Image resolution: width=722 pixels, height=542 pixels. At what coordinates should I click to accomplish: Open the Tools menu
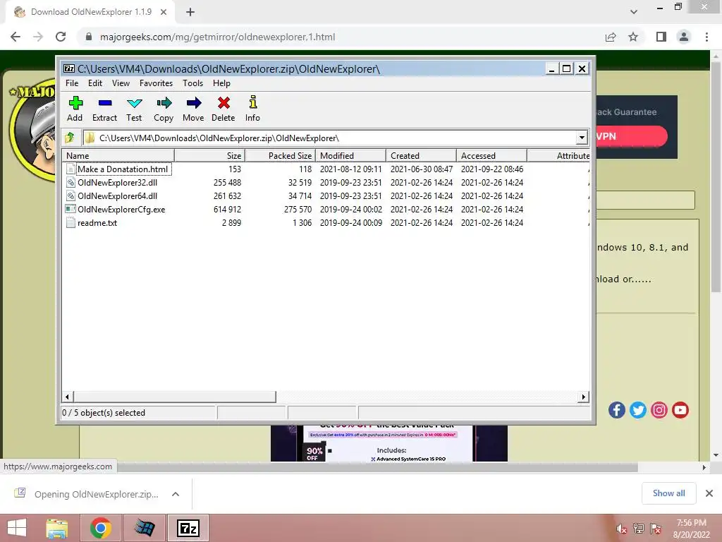[x=192, y=83]
